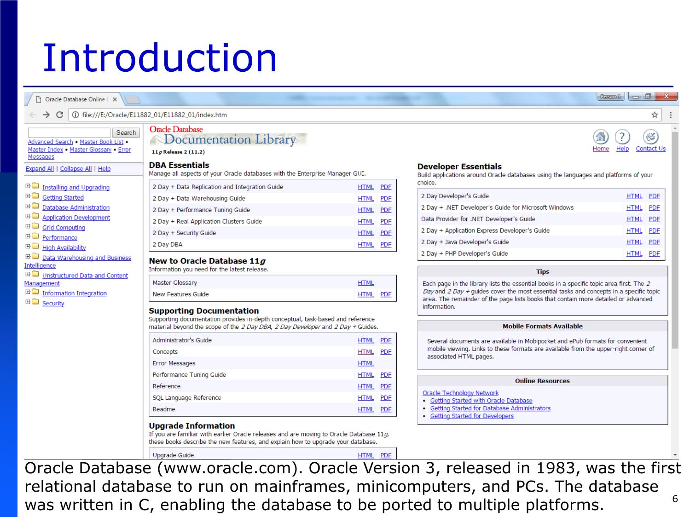Open HTML of Error Messages row
This screenshot has height=517, width=690.
click(366, 363)
